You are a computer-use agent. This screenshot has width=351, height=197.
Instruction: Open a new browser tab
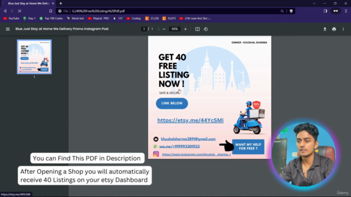coord(61,3)
